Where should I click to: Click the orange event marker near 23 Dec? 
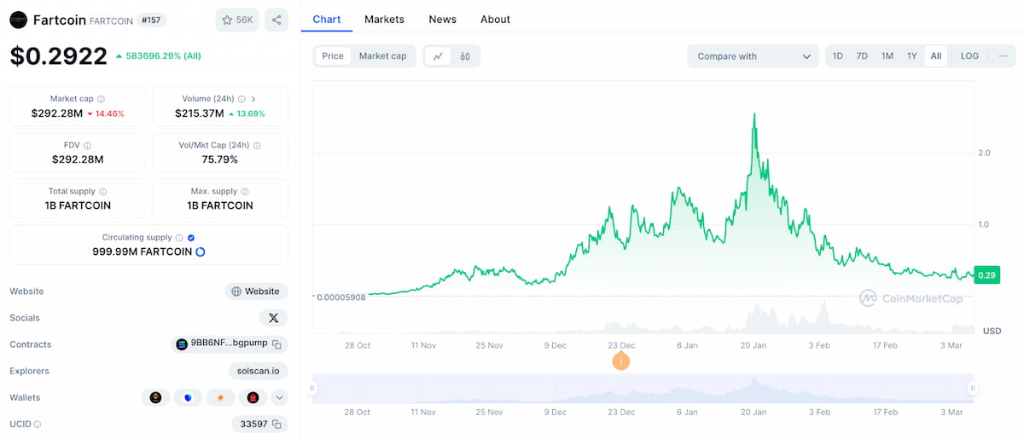620,361
